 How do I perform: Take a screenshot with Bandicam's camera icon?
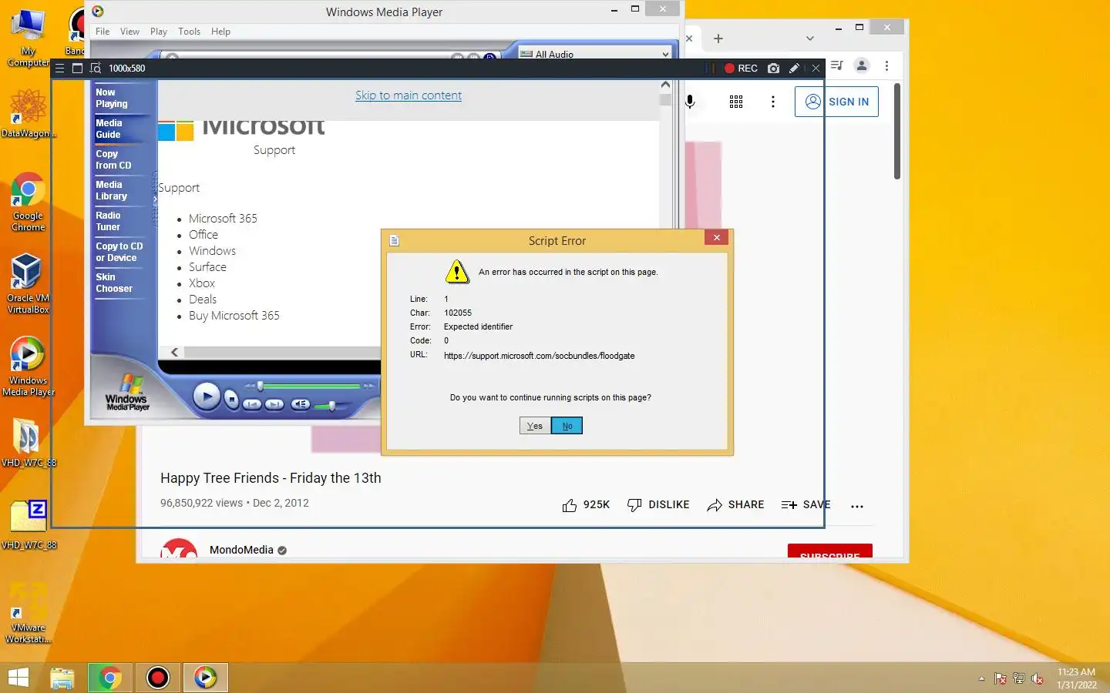[773, 69]
